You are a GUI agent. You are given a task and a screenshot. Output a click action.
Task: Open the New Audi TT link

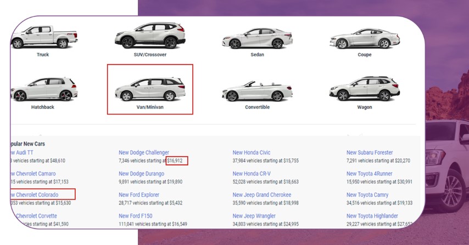tap(22, 152)
